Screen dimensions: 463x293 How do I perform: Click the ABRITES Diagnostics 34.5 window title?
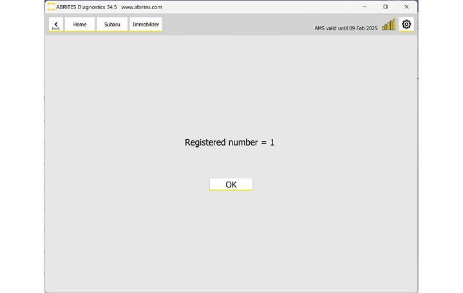(x=86, y=7)
